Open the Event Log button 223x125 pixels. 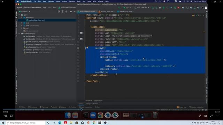pos(182,107)
